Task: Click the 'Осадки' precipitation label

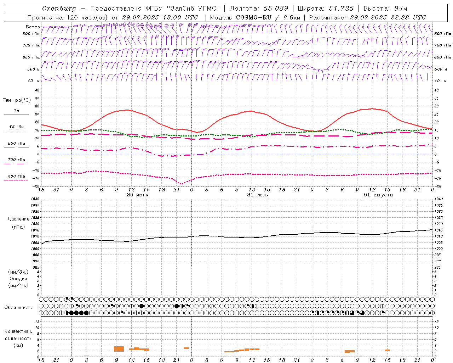Action: [18, 279]
